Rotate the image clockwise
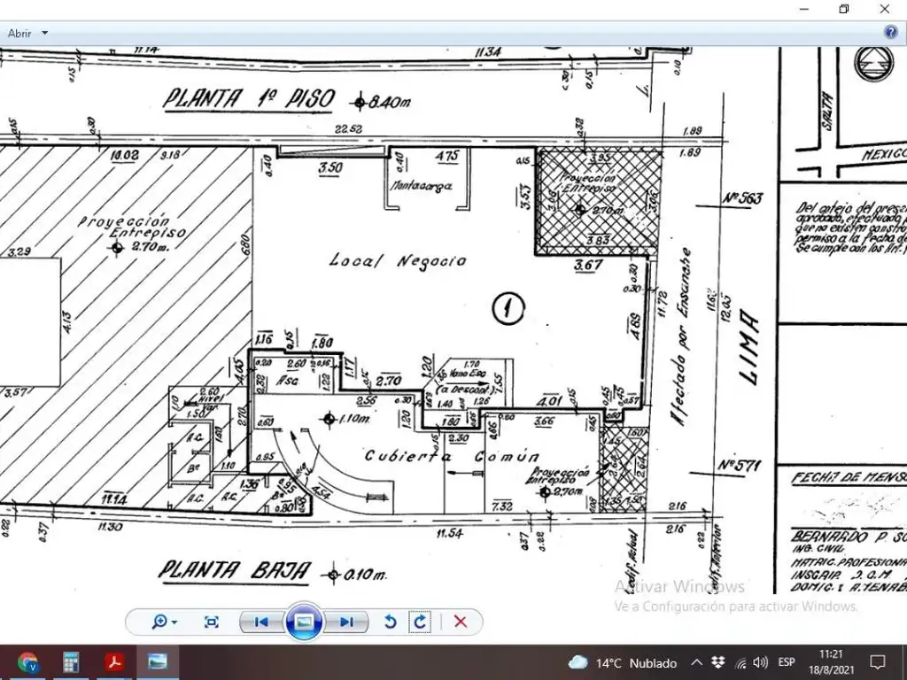Viewport: 907px width, 680px height. tap(421, 622)
